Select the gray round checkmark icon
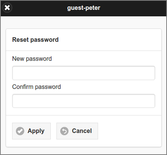Viewport: 167px width, 155px height. click(x=20, y=131)
